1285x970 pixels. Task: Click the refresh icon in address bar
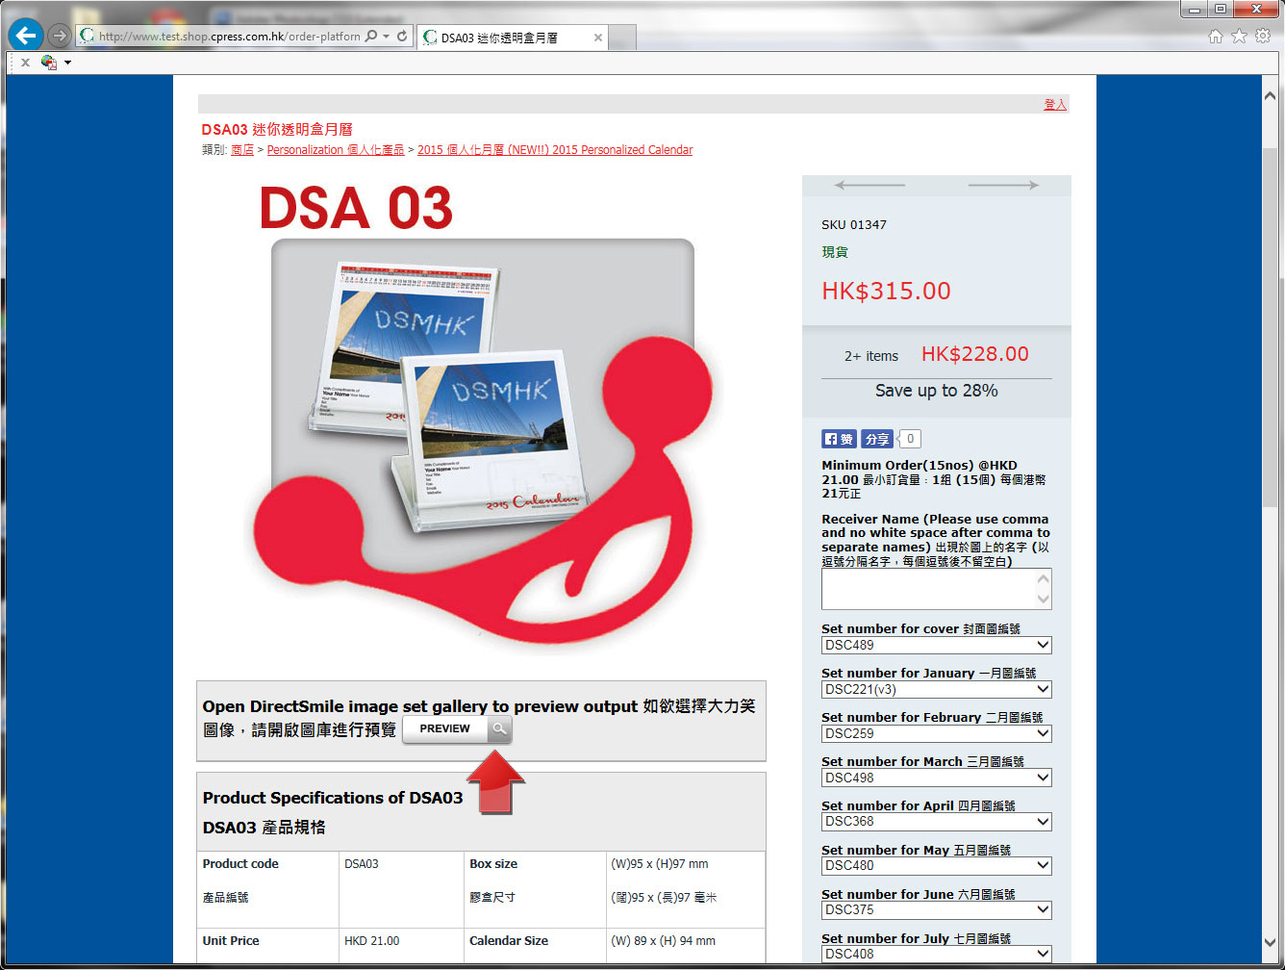point(402,37)
